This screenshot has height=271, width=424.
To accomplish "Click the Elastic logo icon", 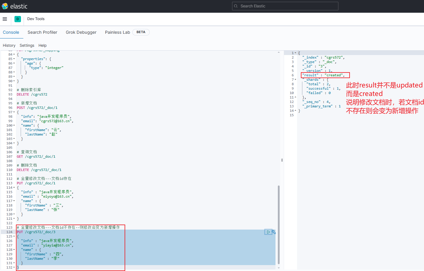I will tap(5, 6).
